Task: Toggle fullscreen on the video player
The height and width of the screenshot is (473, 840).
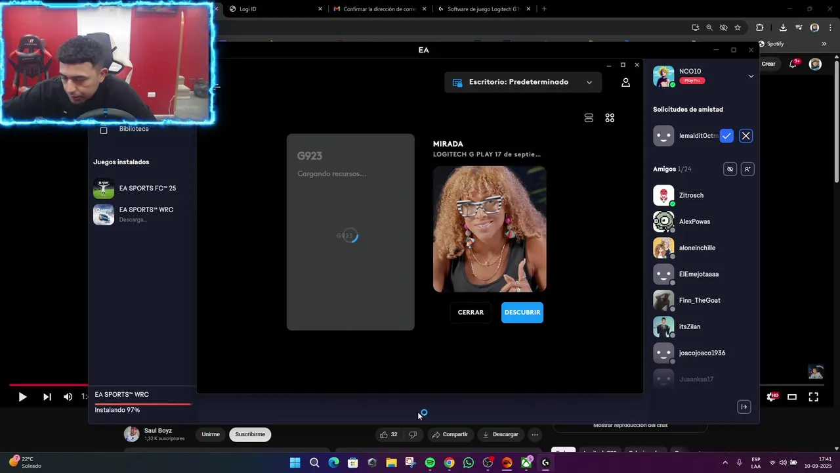Action: 813,397
